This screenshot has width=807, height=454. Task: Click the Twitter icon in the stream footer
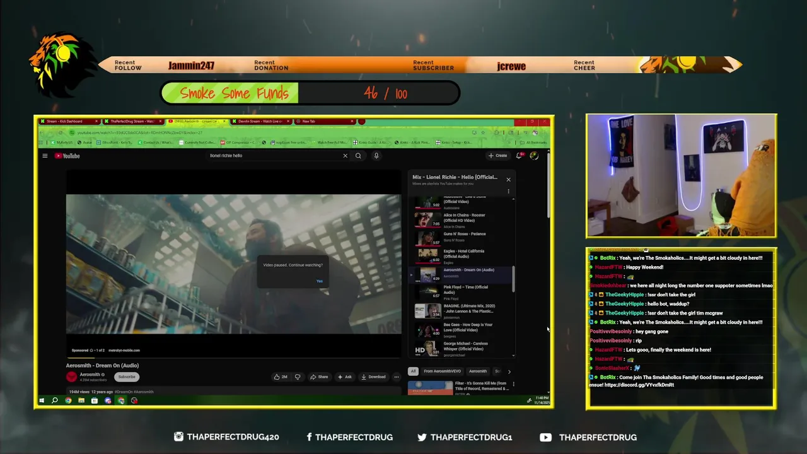coord(422,437)
